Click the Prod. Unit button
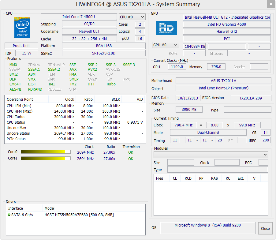 (21, 46)
